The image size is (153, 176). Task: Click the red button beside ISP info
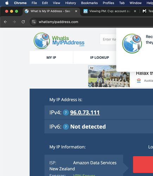(143, 164)
